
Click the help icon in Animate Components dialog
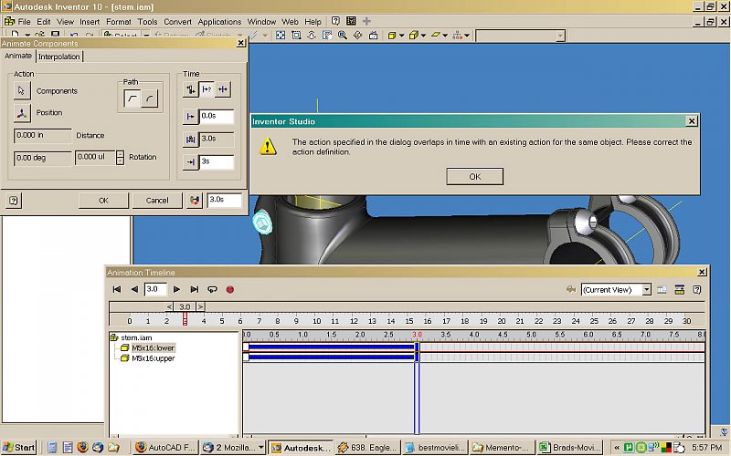(14, 200)
